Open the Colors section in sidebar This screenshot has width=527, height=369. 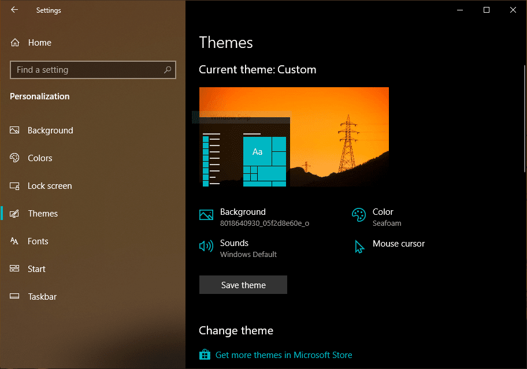[x=40, y=158]
